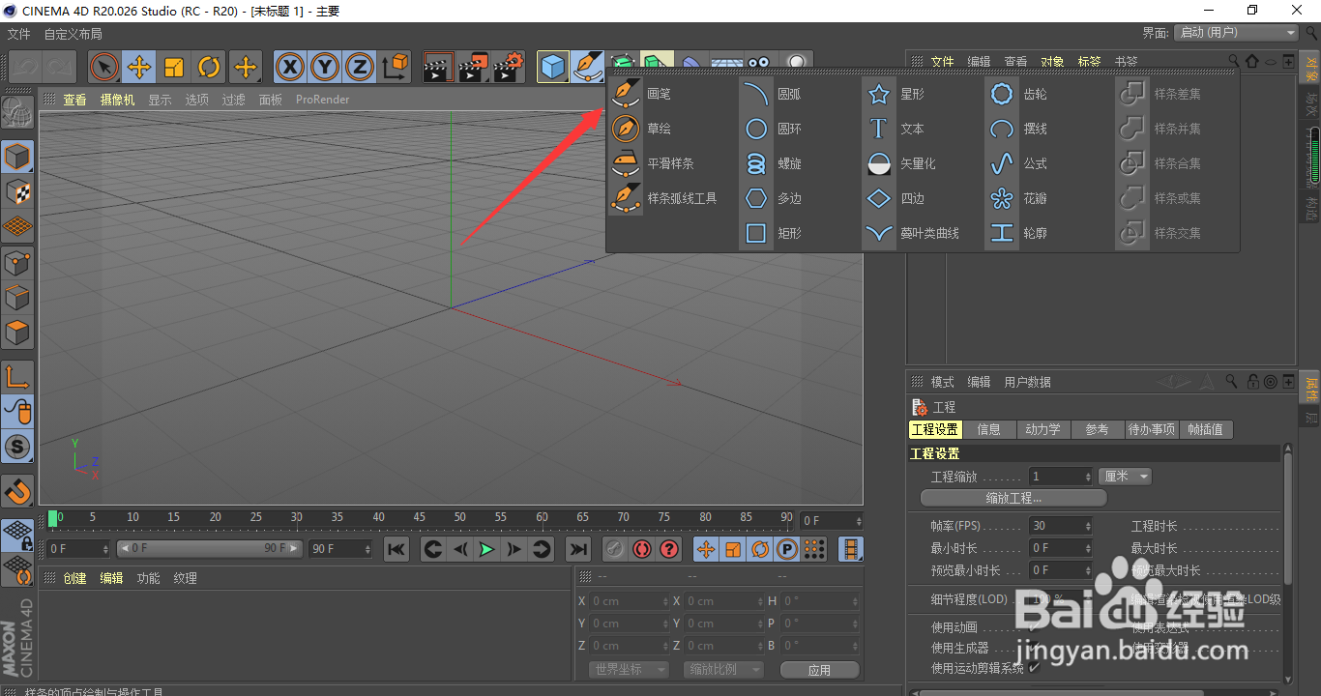The image size is (1321, 696).
Task: Activate the scale tool in top toolbar
Action: 174,67
